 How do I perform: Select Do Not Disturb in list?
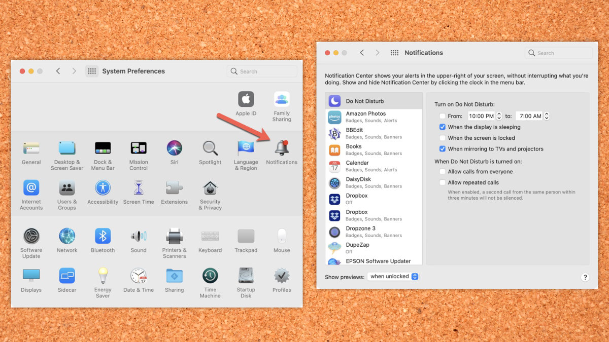point(374,101)
